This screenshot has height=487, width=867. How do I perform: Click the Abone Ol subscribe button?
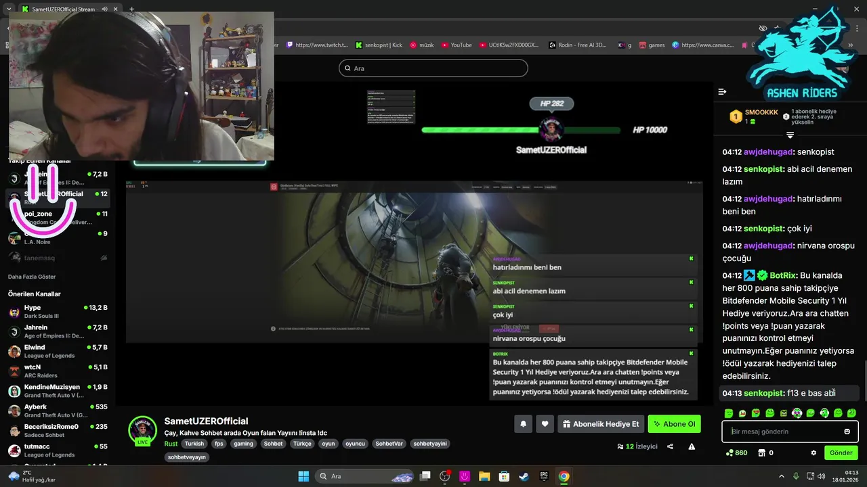674,424
